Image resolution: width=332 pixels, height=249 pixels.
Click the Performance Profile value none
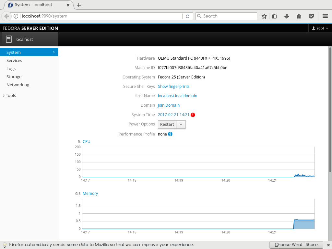(162, 134)
